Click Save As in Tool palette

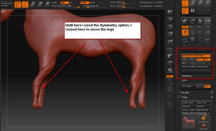pos(204,103)
